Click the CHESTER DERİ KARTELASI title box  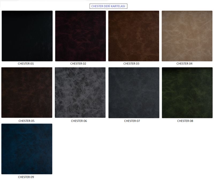[108, 6]
